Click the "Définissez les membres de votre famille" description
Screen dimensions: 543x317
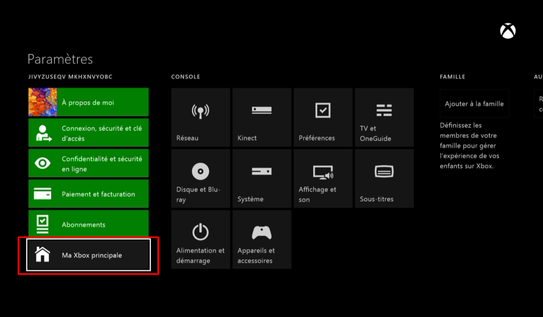(469, 146)
